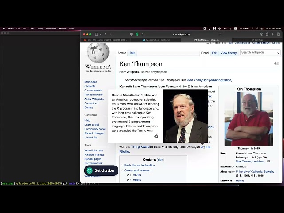Open the File menu
This screenshot has height=213, width=284.
tap(18, 28)
